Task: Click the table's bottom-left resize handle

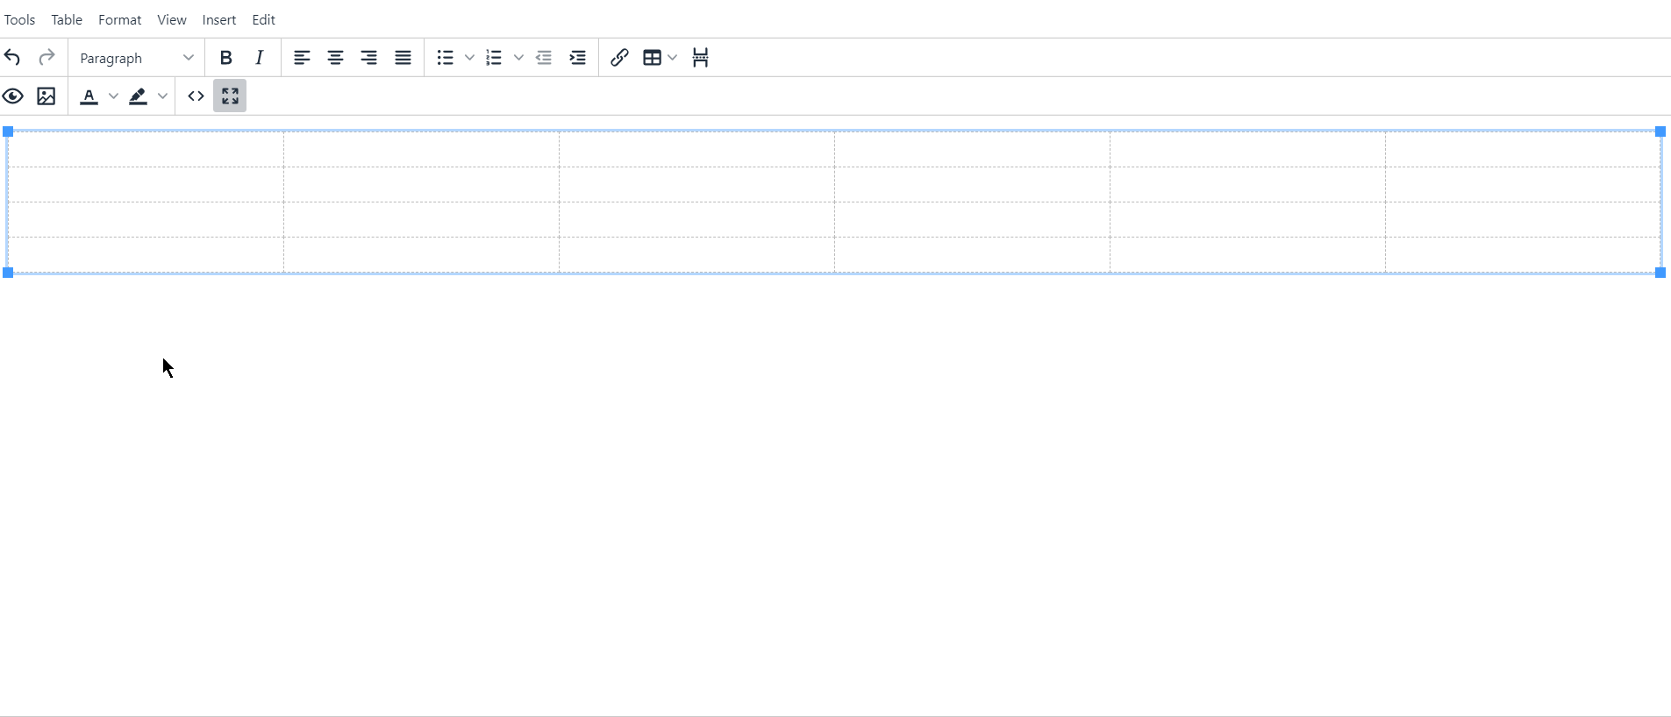Action: (8, 273)
